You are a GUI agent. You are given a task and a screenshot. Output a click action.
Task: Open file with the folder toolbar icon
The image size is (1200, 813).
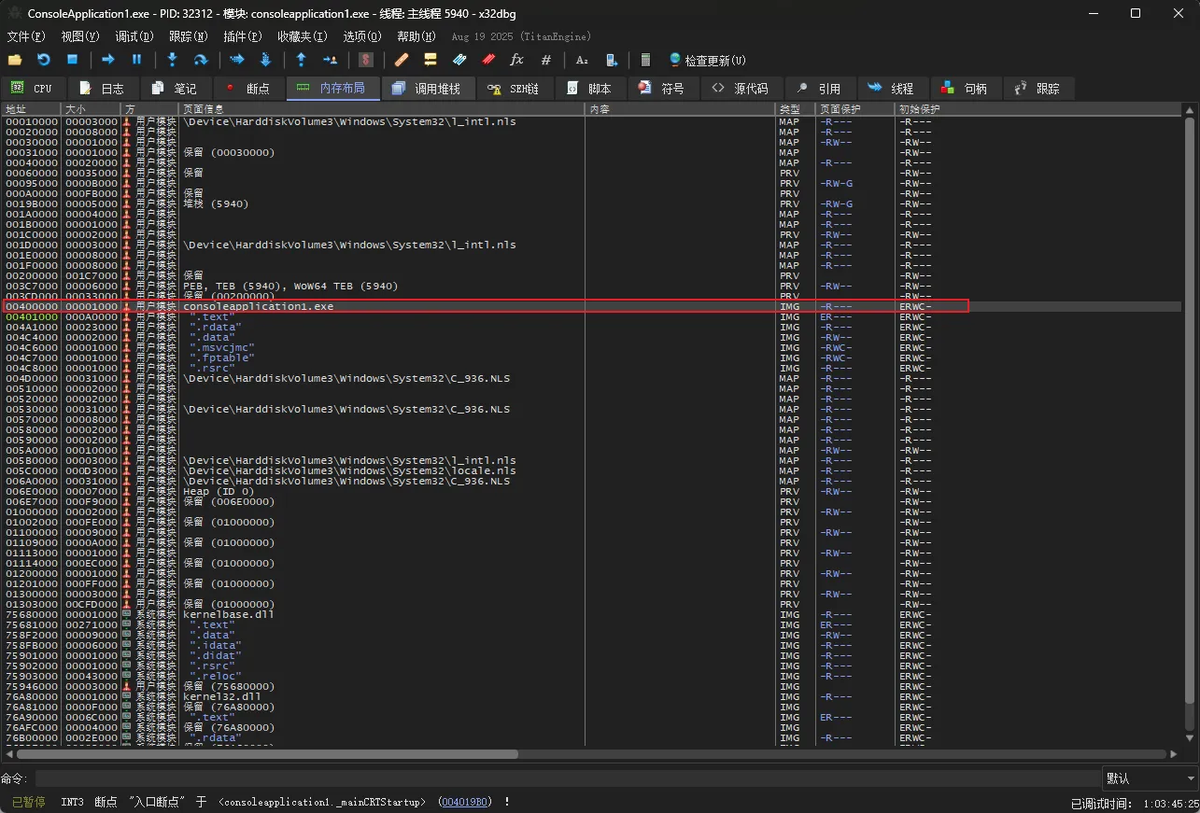[x=15, y=60]
